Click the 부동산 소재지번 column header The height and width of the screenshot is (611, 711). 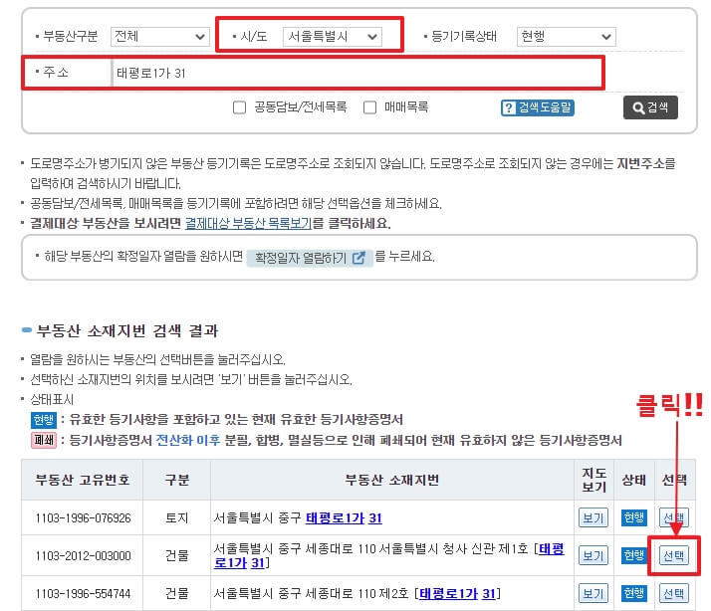click(392, 480)
